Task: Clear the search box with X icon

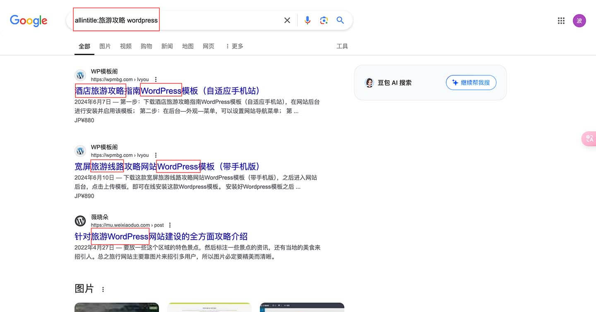Action: 287,20
